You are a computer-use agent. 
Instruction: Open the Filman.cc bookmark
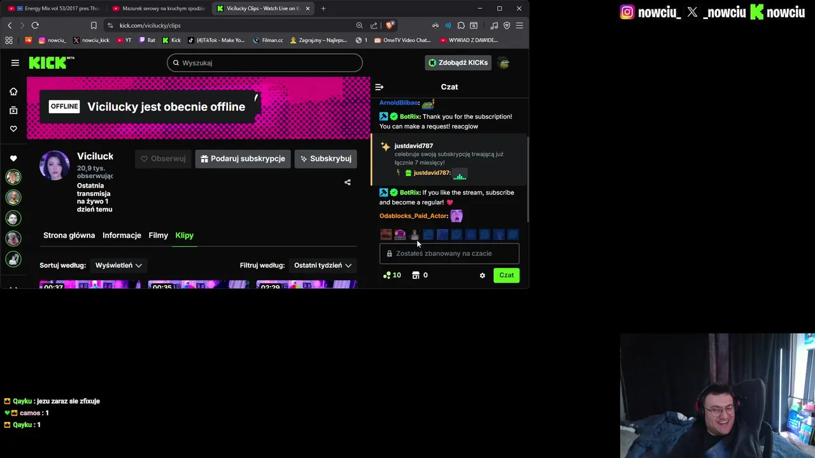(x=268, y=40)
